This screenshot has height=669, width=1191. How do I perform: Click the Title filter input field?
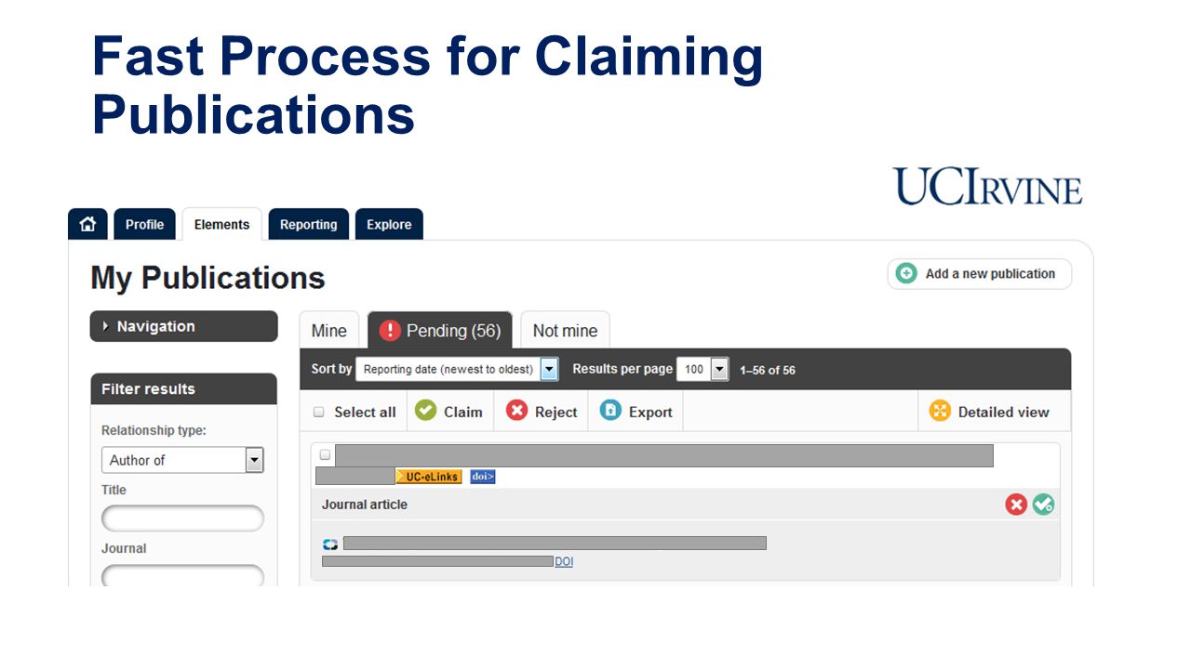[x=182, y=518]
